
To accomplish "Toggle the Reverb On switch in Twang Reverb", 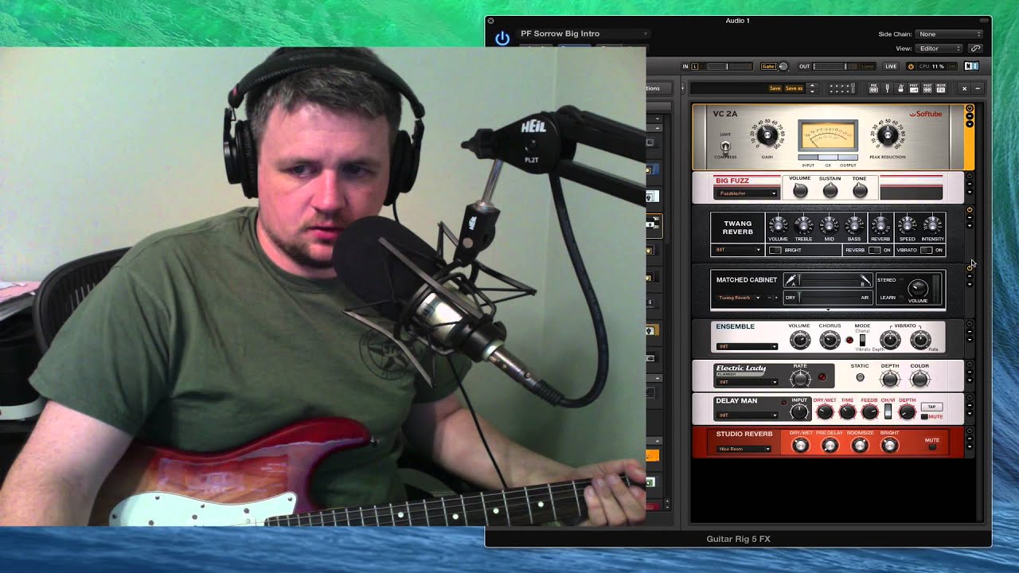I will click(875, 251).
